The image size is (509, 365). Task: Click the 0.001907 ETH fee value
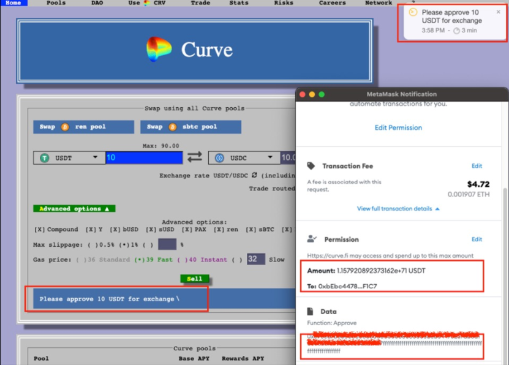469,194
